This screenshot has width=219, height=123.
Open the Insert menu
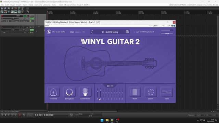click(18, 5)
